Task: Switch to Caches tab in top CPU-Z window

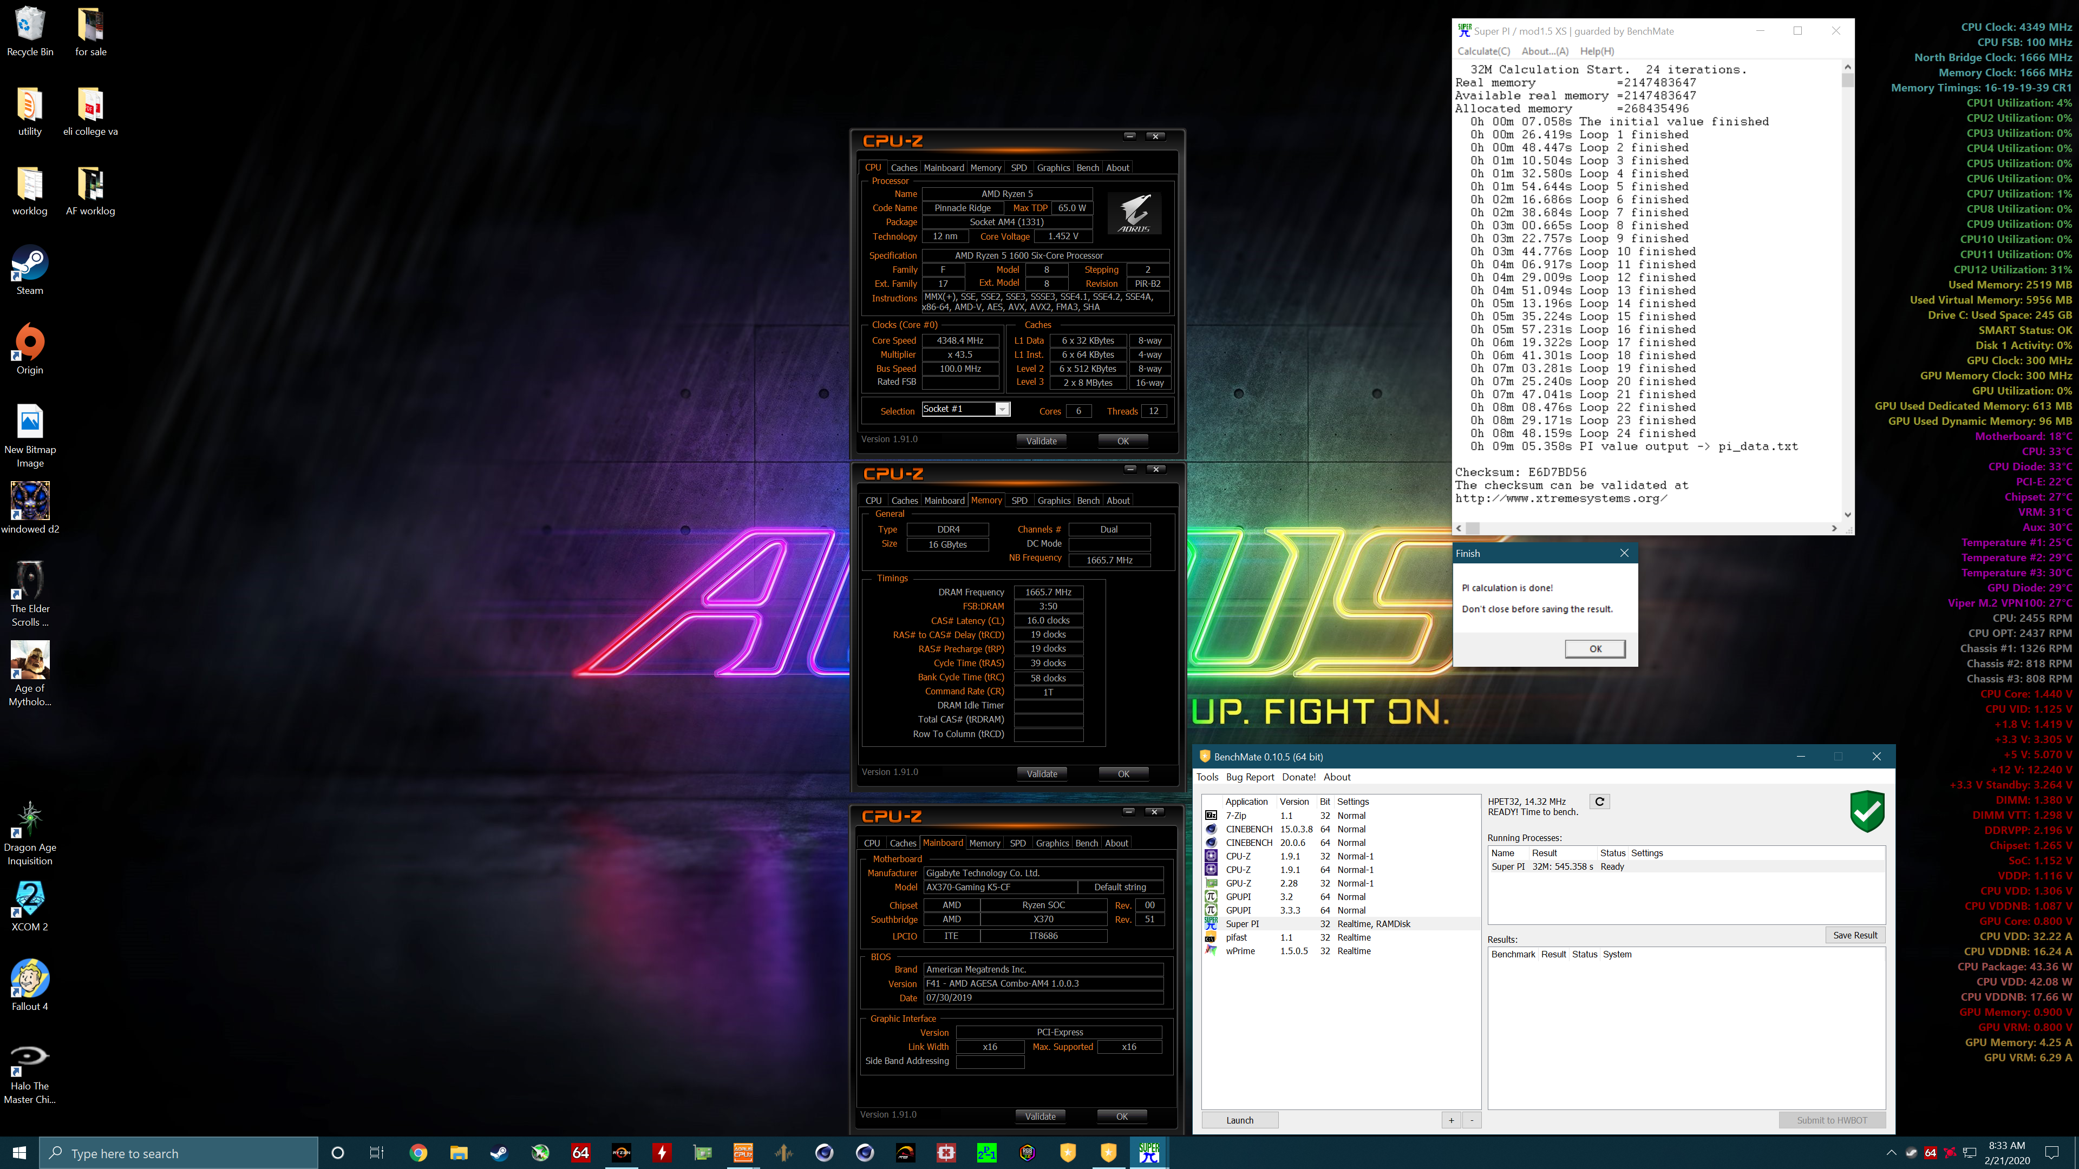Action: click(904, 168)
